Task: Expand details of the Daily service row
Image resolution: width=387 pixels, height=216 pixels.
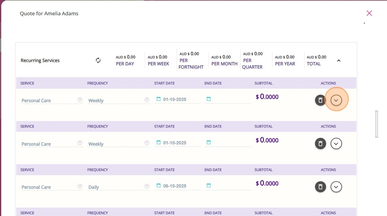Action: tap(336, 187)
